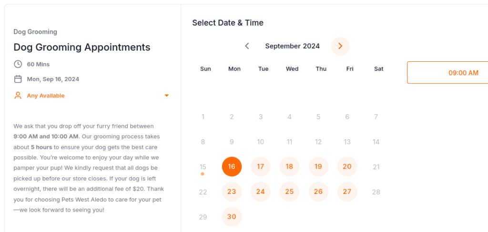Select September 16 on the calendar

pyautogui.click(x=232, y=166)
